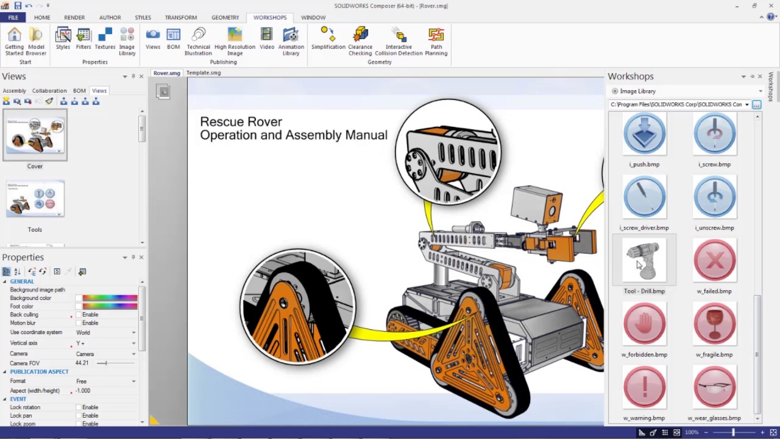Open the Image Library workshop
Viewport: 780px width, 439px height.
127,41
